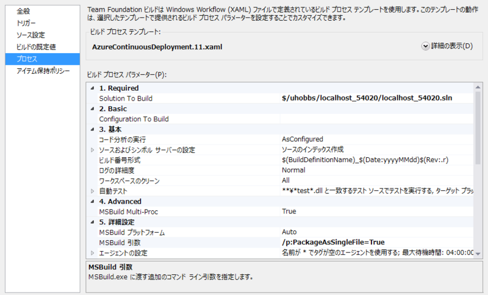Collapse the 3. 基本 section
488x295 pixels.
[x=93, y=129]
